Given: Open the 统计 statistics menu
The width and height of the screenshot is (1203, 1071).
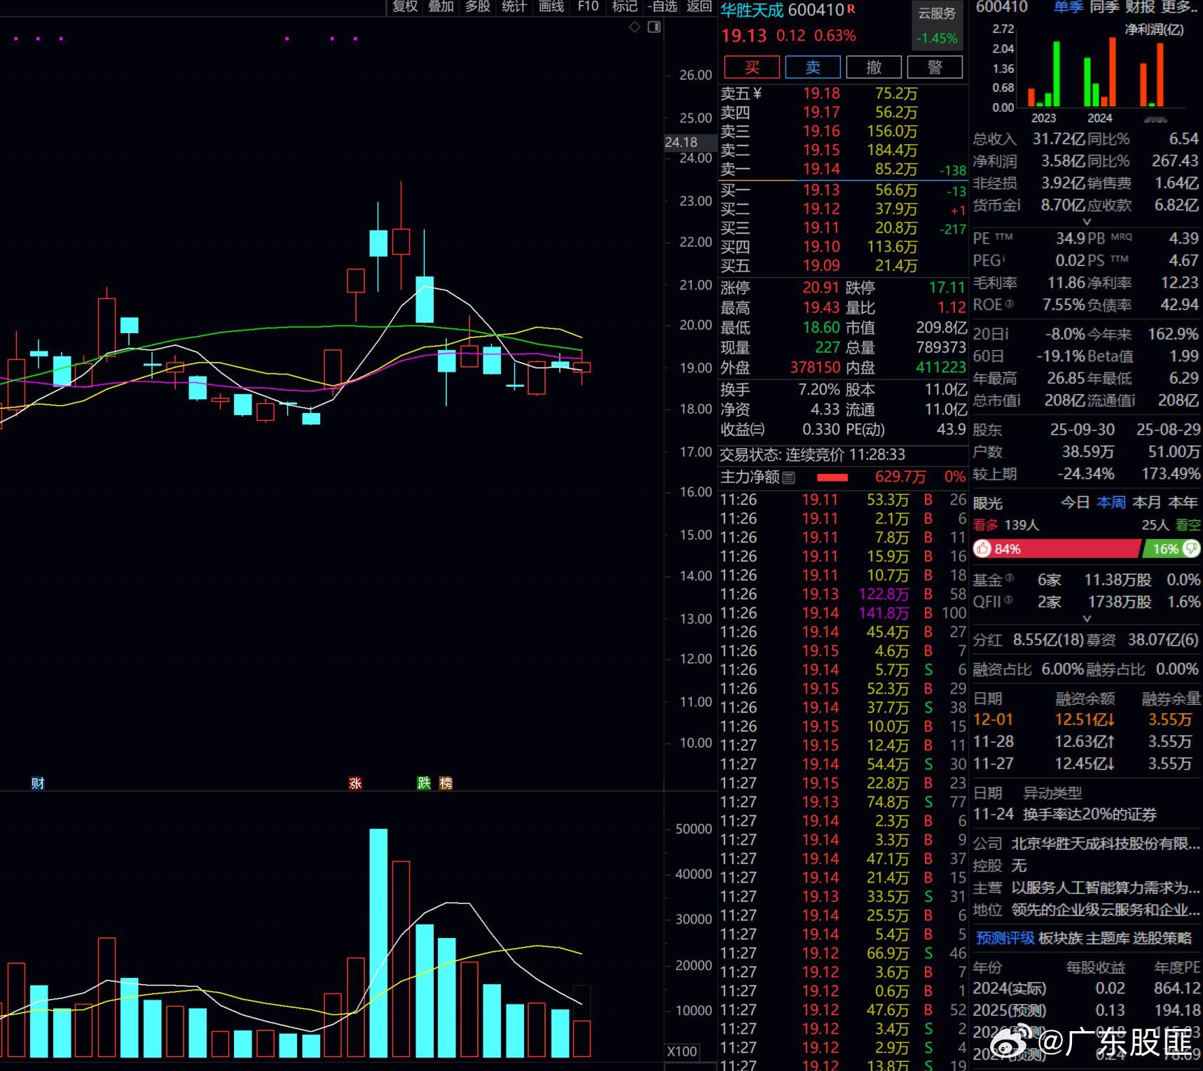Looking at the screenshot, I should tap(514, 7).
